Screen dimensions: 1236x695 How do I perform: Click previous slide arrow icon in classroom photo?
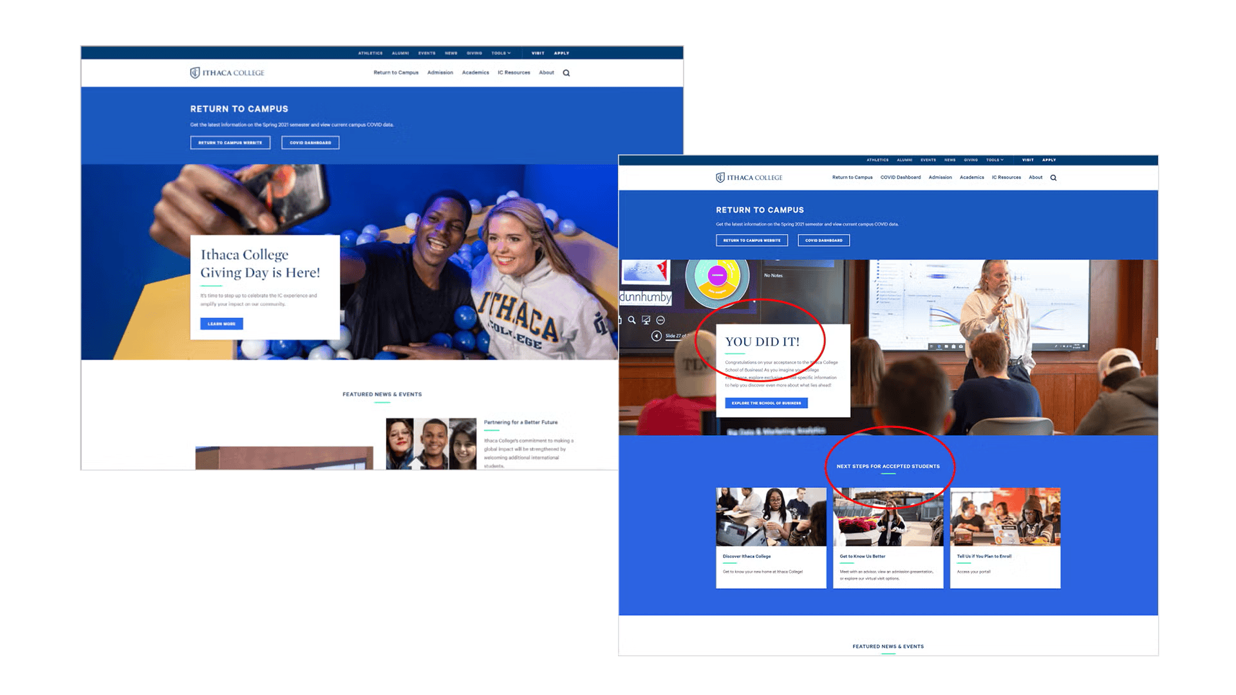coord(656,336)
